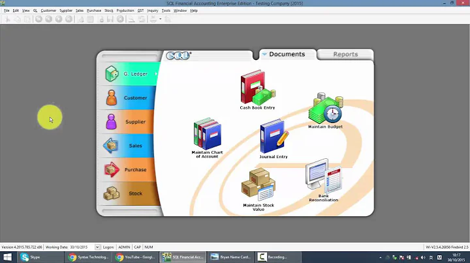Click the version number in status bar
Image resolution: width=470 pixels, height=263 pixels.
(x=22, y=247)
